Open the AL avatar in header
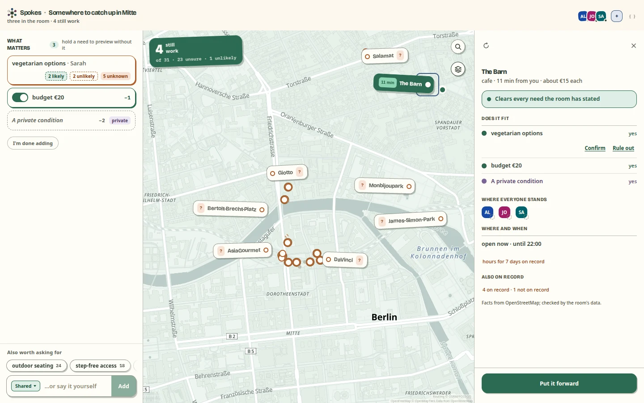This screenshot has width=644, height=403. coord(583,17)
